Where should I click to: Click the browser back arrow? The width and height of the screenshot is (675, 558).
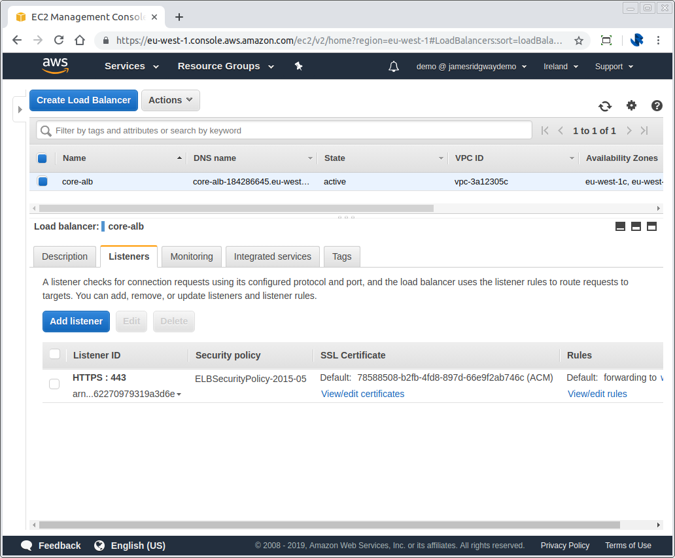17,40
